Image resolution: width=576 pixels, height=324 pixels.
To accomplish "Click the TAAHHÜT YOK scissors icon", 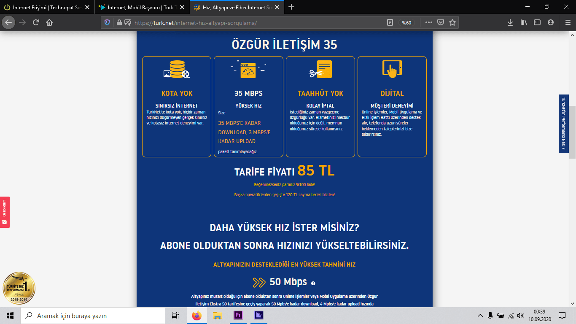I will 320,69.
